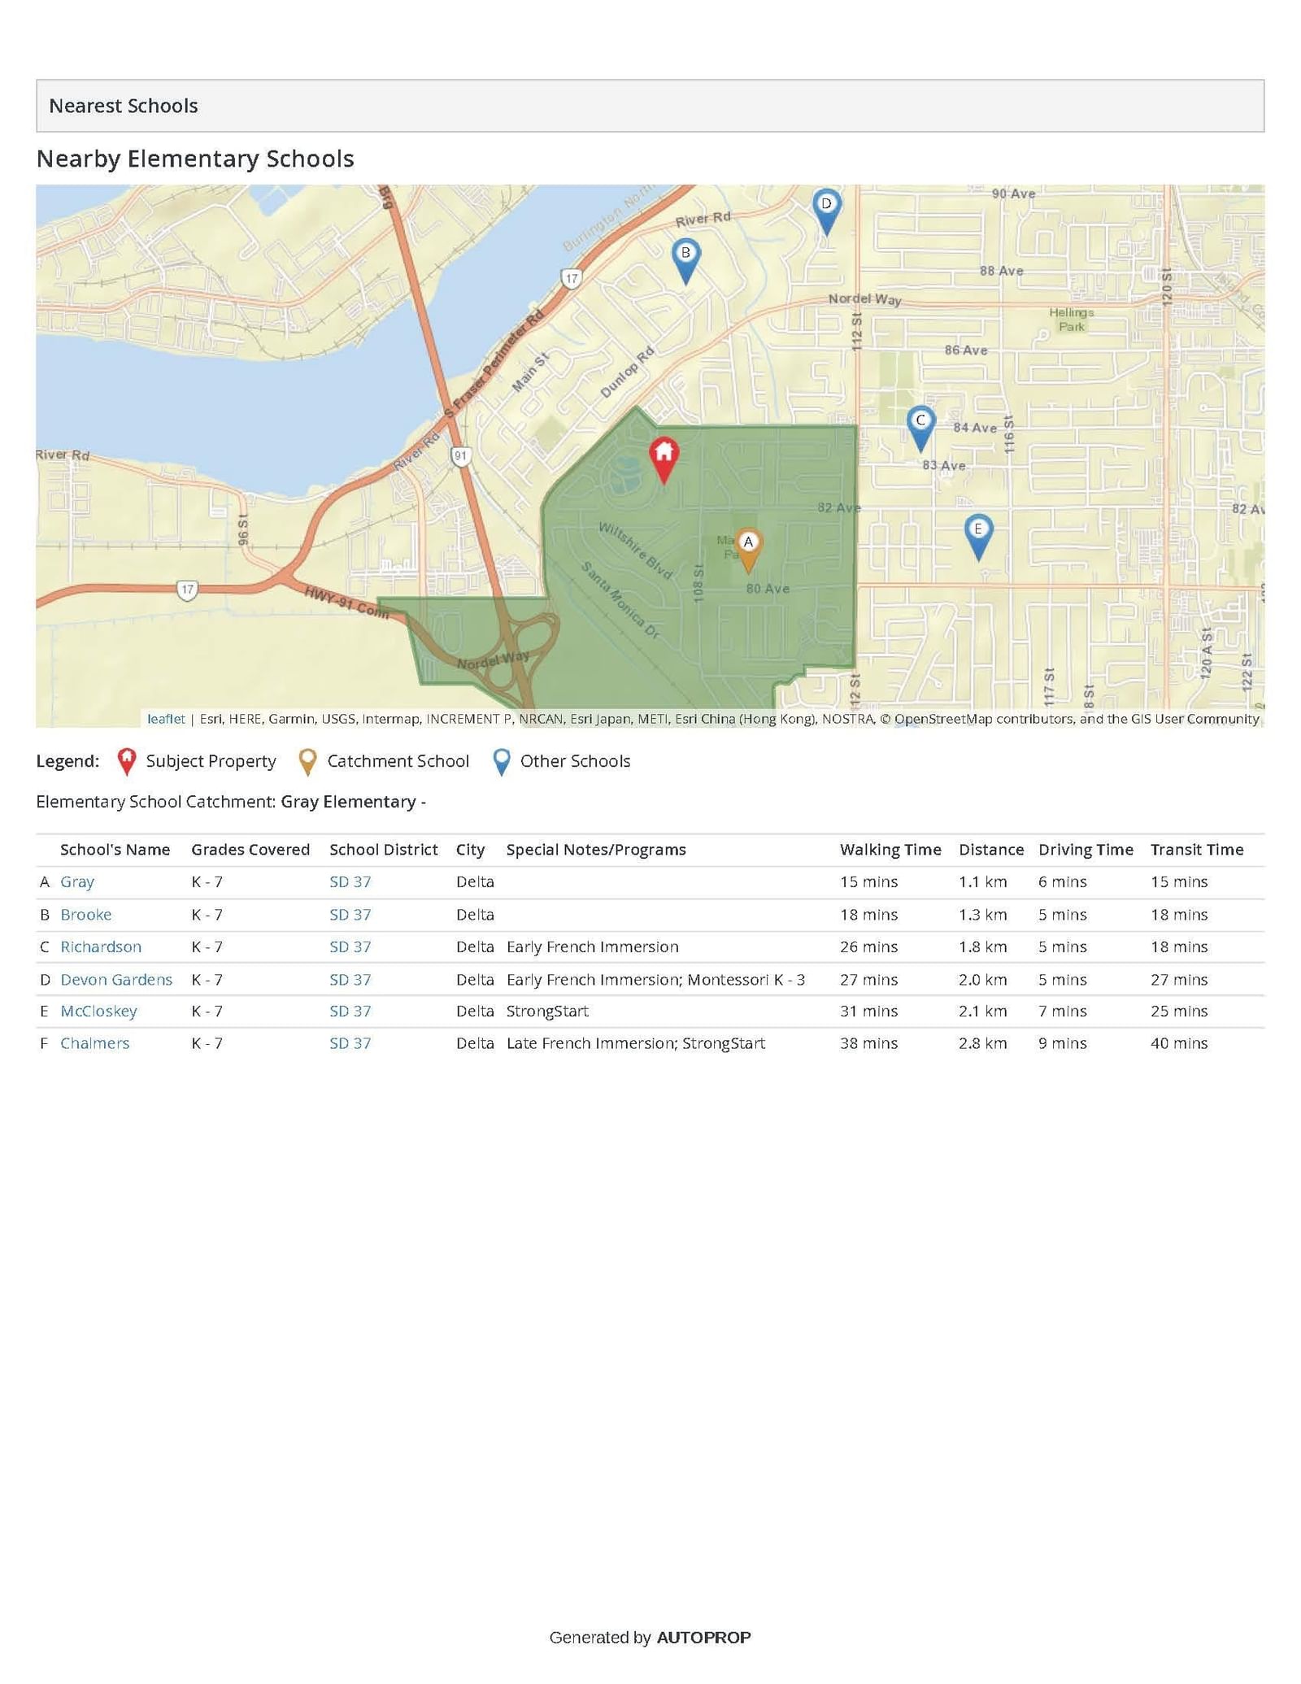The image size is (1301, 1684).
Task: Click the red Subject Property house marker on map
Action: click(x=664, y=460)
